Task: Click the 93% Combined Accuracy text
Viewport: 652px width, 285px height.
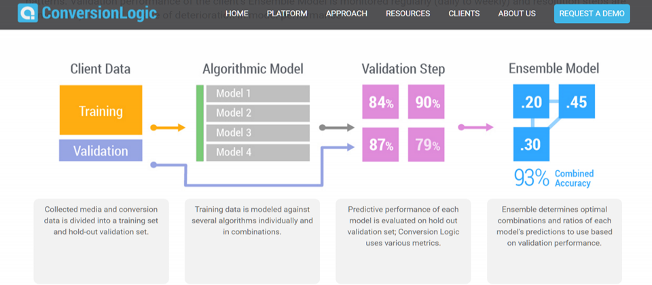Action: point(554,178)
